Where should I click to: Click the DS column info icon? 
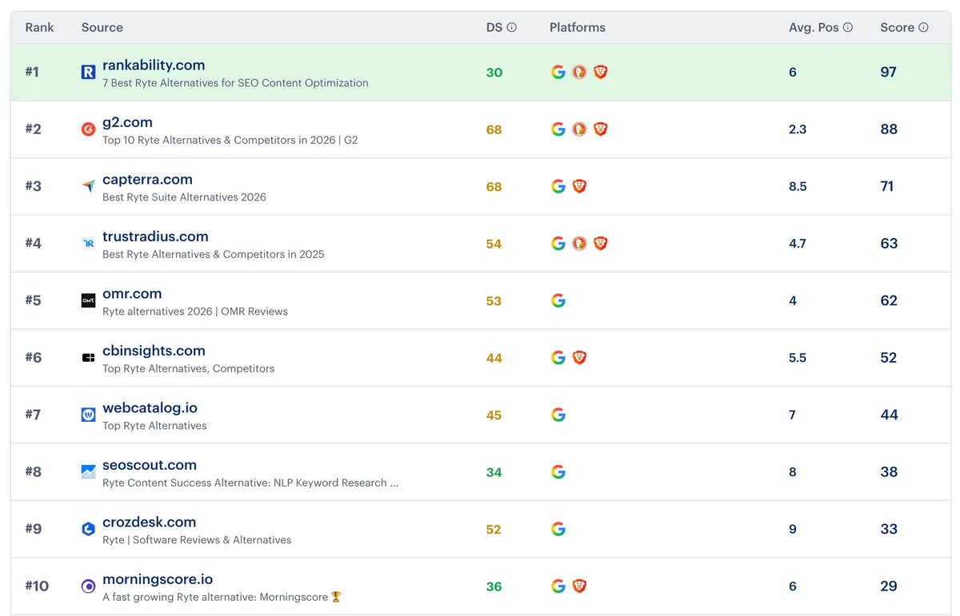pyautogui.click(x=512, y=27)
